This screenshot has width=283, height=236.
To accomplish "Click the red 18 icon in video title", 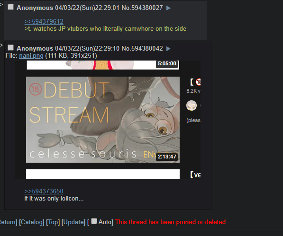I will tap(198, 82).
